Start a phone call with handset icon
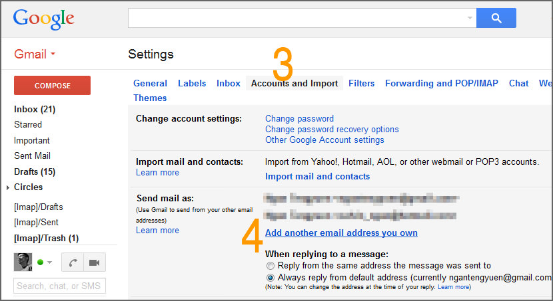553x301 pixels. click(x=73, y=262)
